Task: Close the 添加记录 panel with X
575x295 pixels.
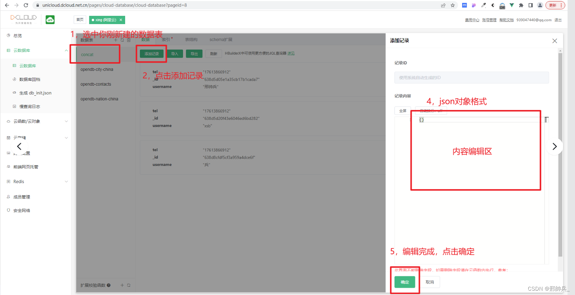Action: click(x=555, y=41)
